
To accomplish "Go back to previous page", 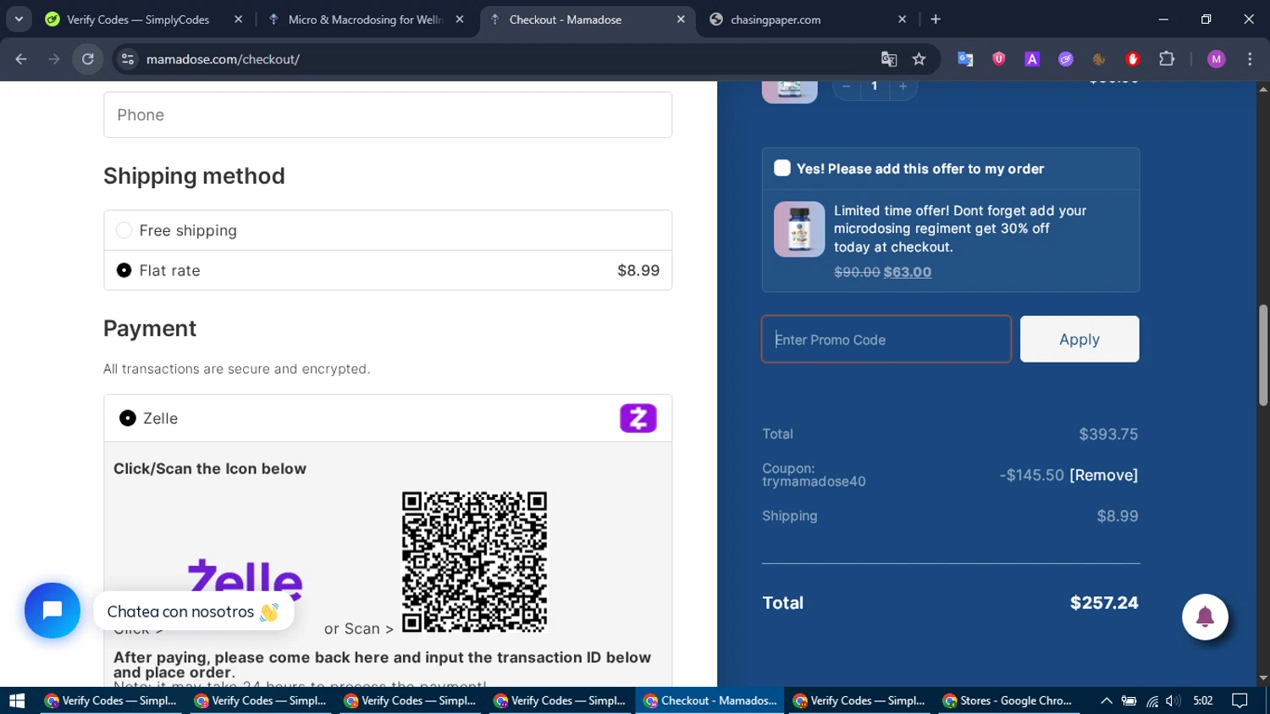I will coord(21,59).
